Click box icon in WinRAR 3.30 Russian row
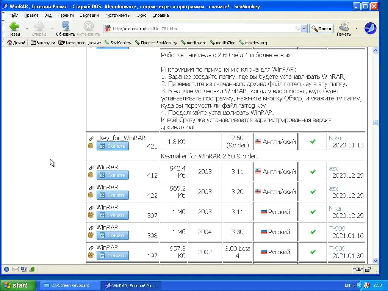This screenshot has width=388, height=291. (x=91, y=235)
